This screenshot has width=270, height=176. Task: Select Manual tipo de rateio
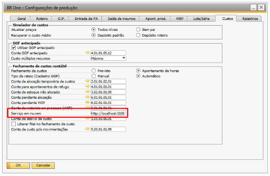93,76
